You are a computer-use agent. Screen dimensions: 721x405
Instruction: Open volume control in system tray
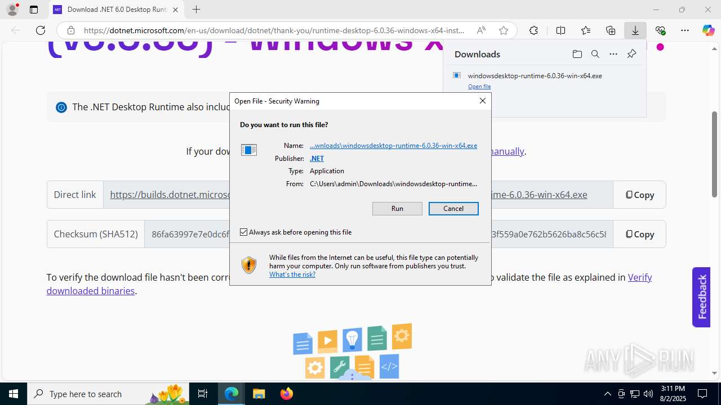648,394
